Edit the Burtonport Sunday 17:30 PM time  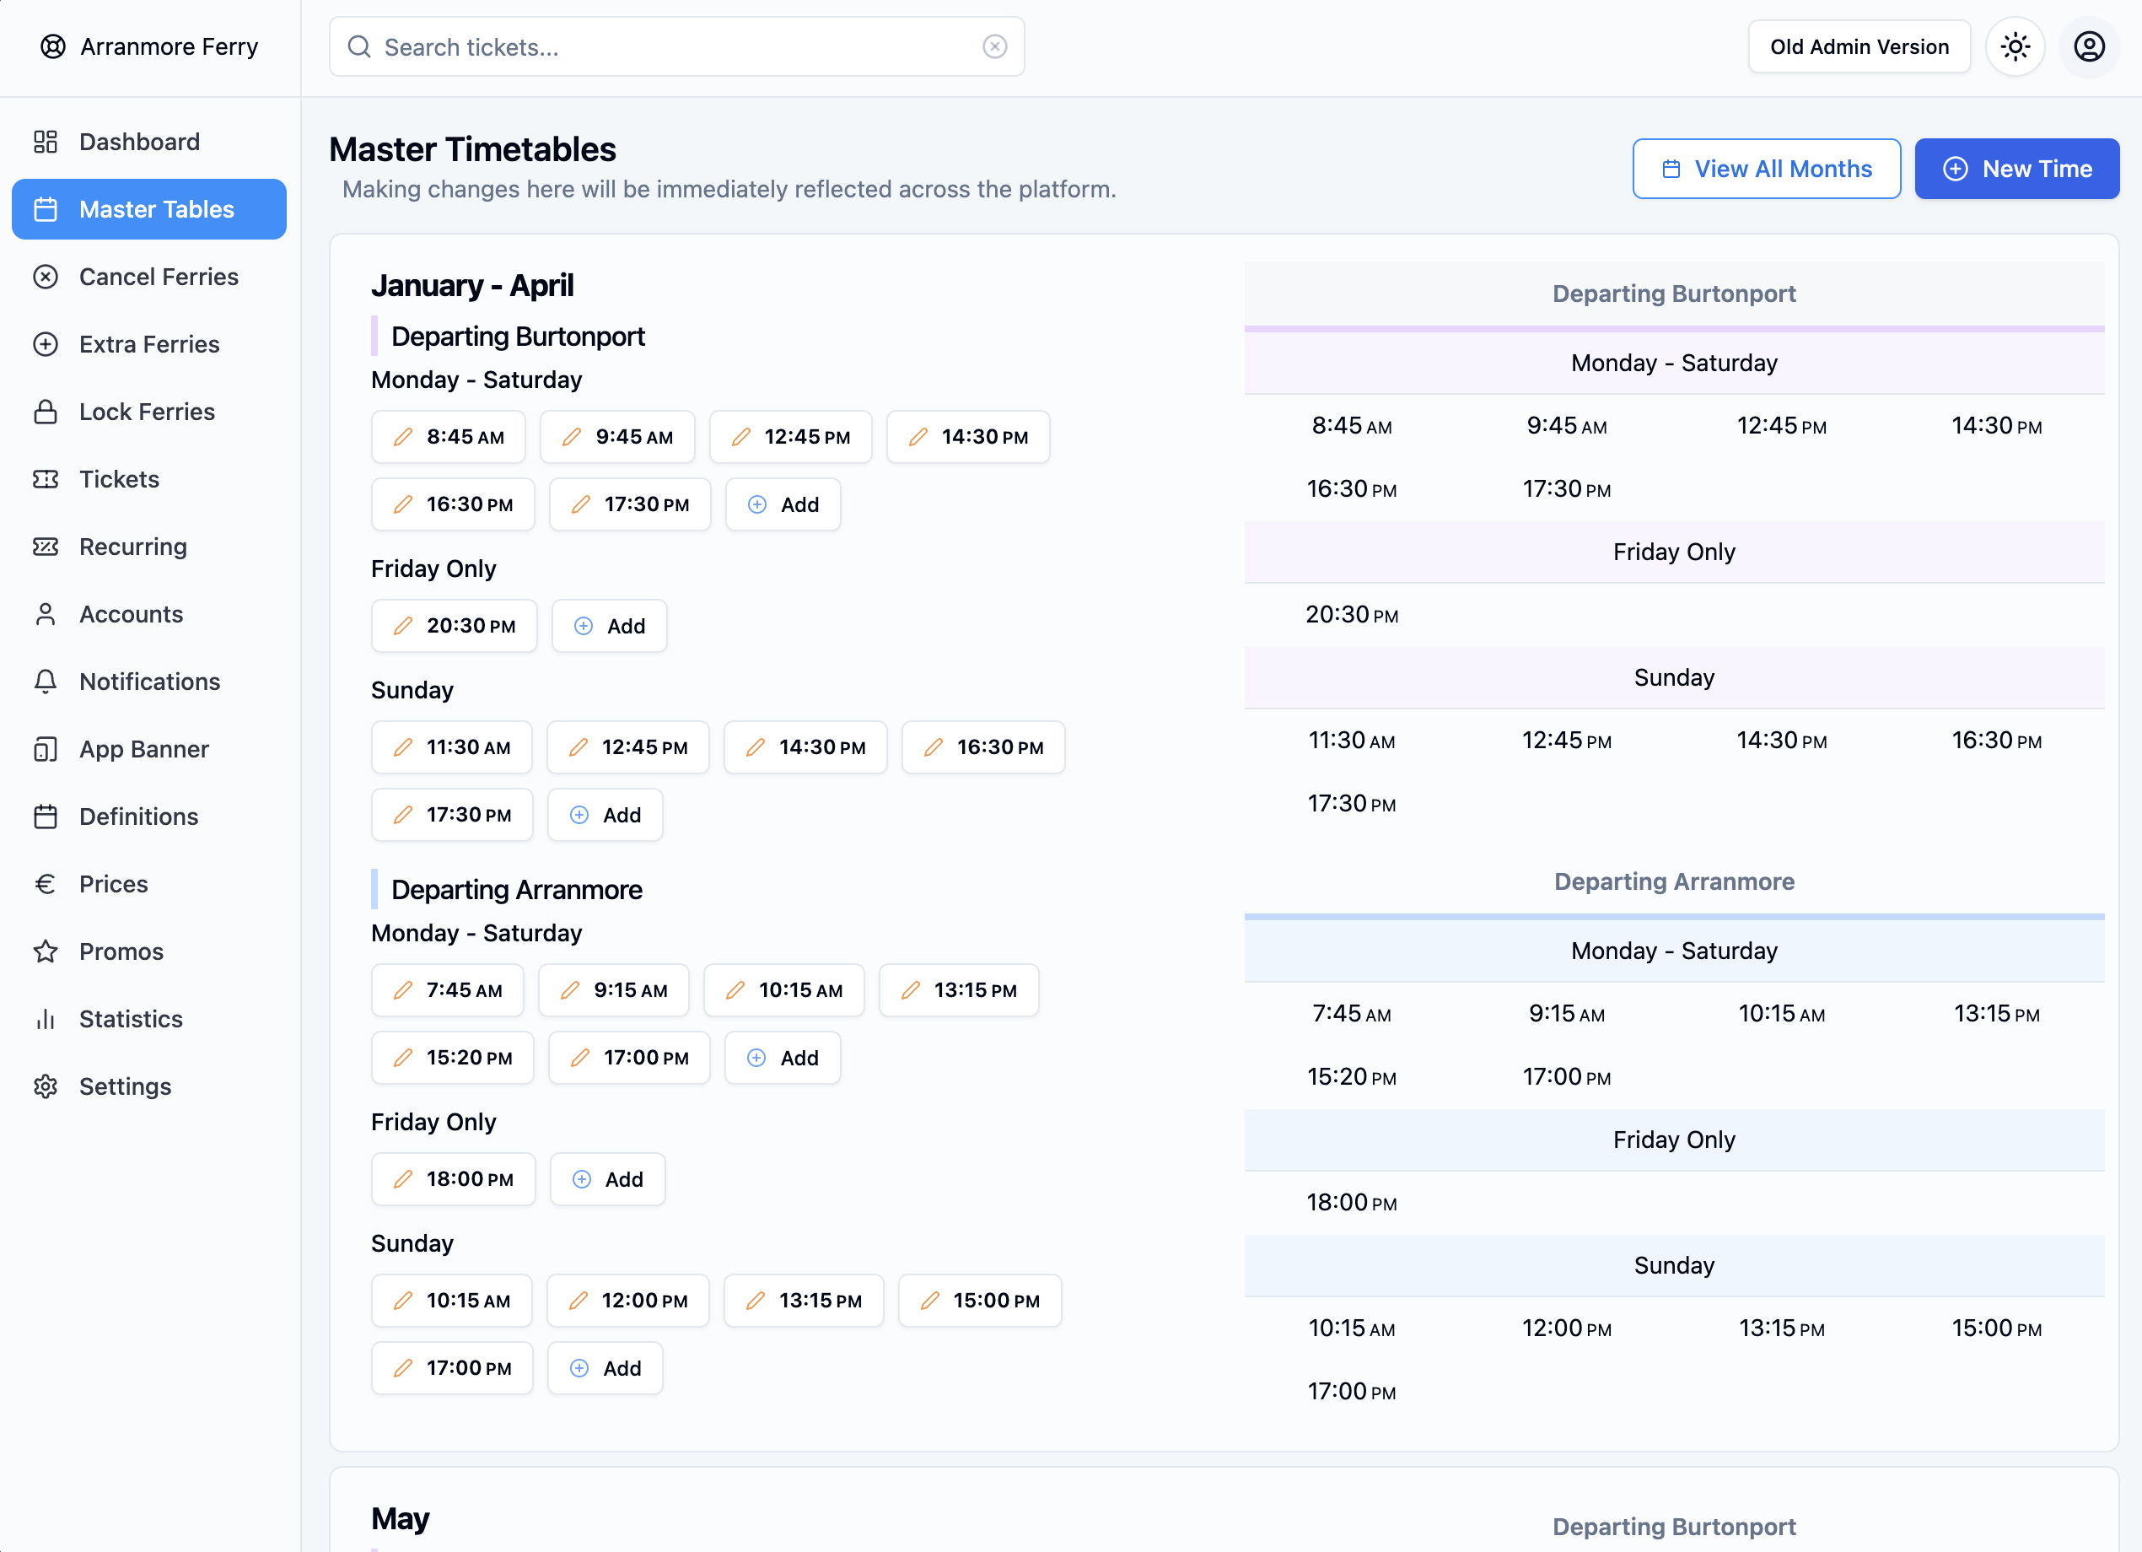(x=452, y=814)
